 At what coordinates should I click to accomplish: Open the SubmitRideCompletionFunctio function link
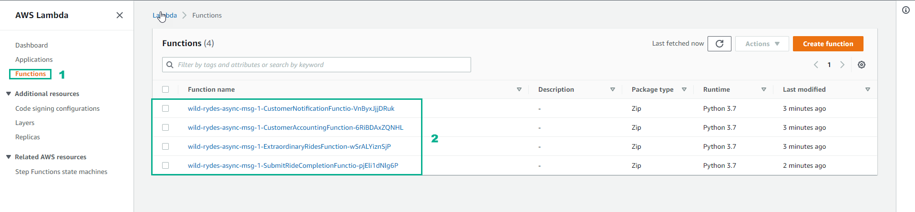(x=293, y=165)
